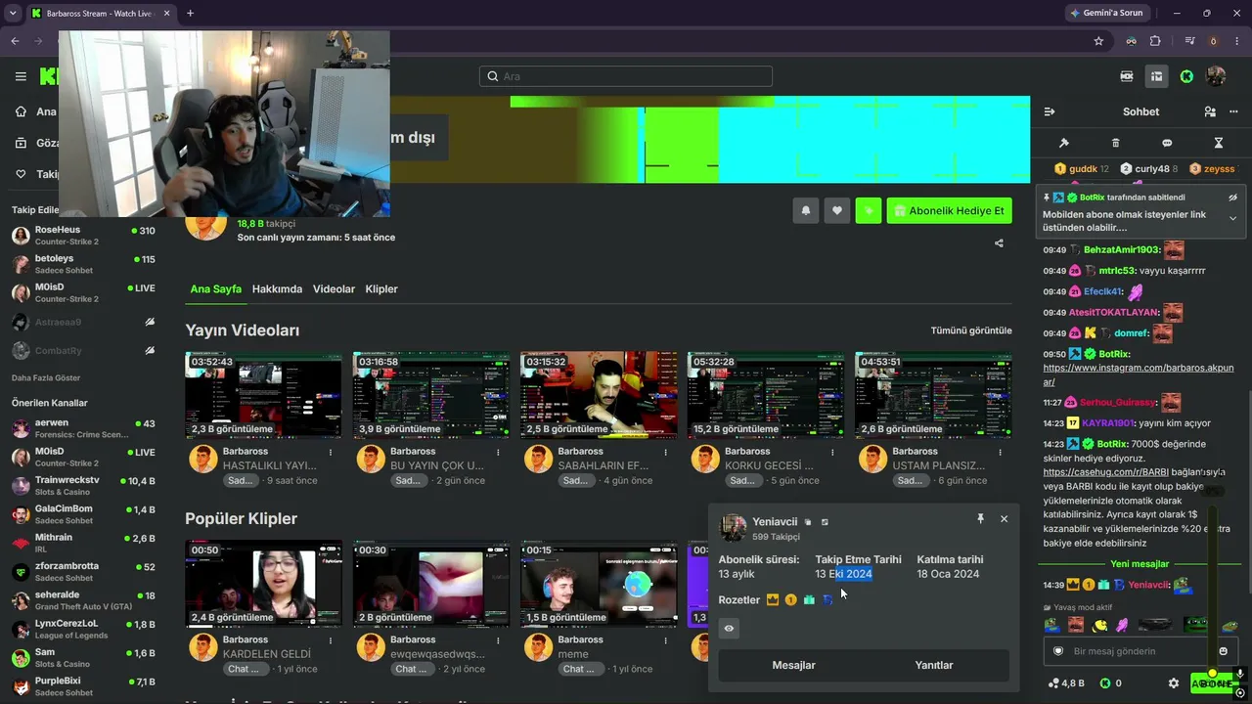Click Gemini'a Sorun button in title bar
Screen dimensions: 1252x704
[1106, 13]
